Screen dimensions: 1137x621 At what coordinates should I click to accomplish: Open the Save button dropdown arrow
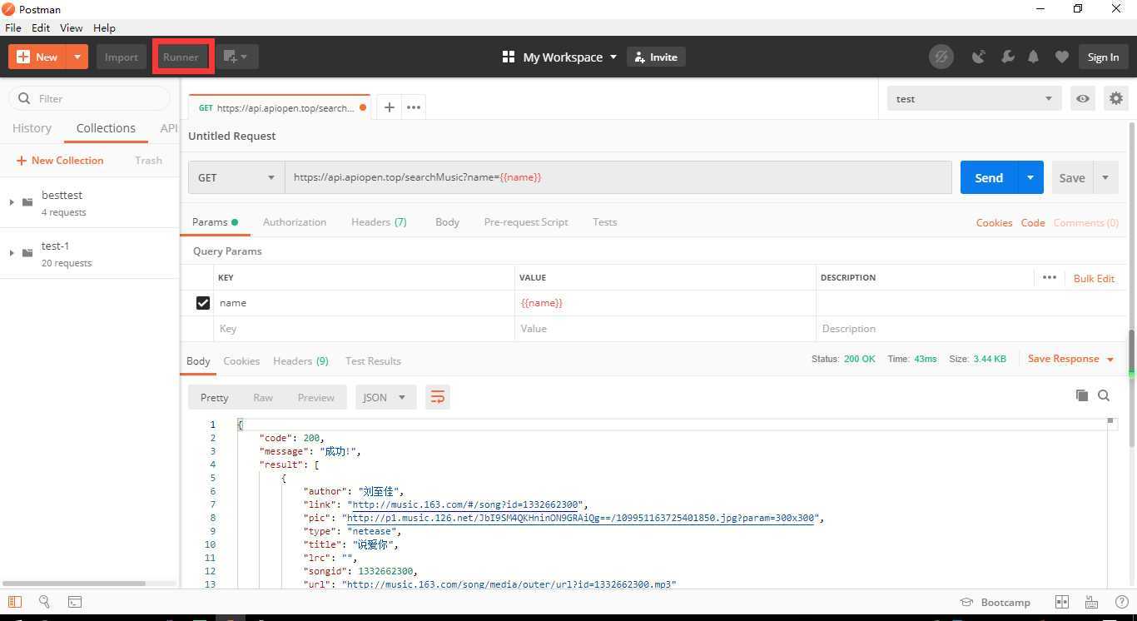[1105, 177]
